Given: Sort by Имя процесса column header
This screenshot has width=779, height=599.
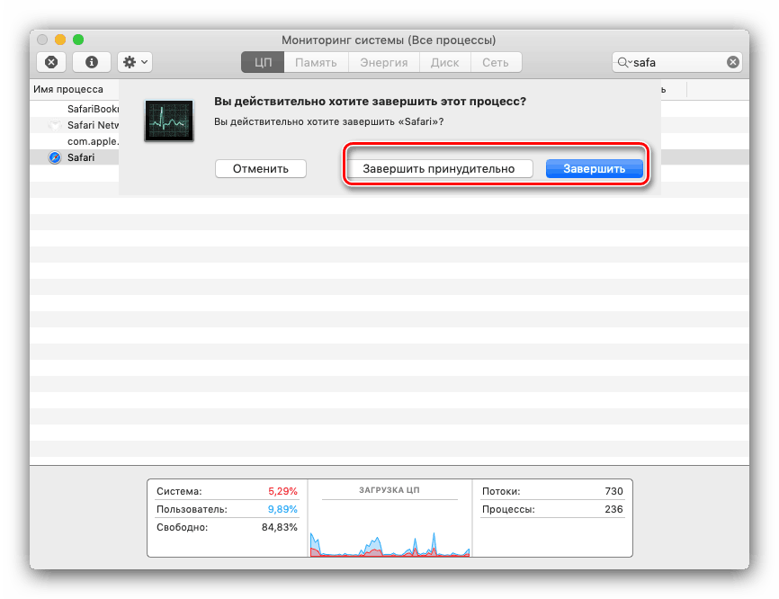Looking at the screenshot, I should click(68, 89).
